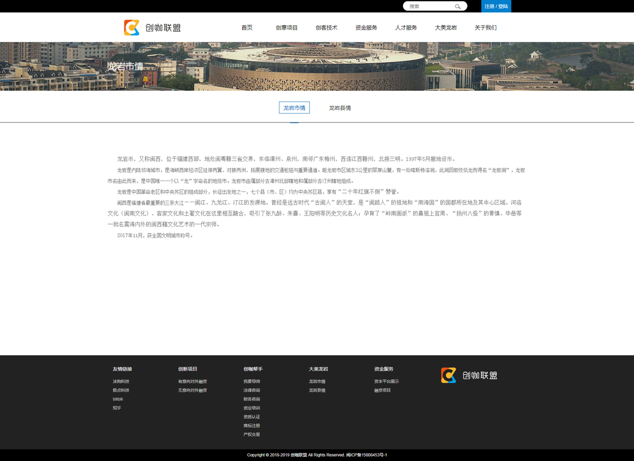Open 人才服务 navigation item
Screen dimensions: 634x461
click(406, 27)
